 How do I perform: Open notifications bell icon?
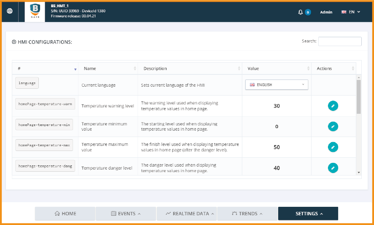[301, 12]
